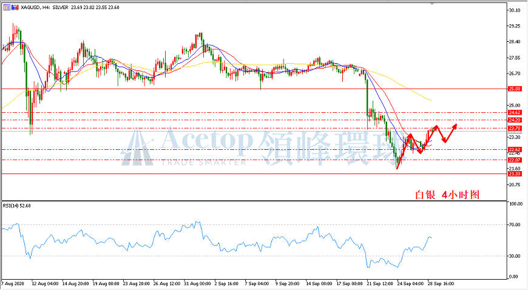Click the 21.33 support price label

[515, 174]
